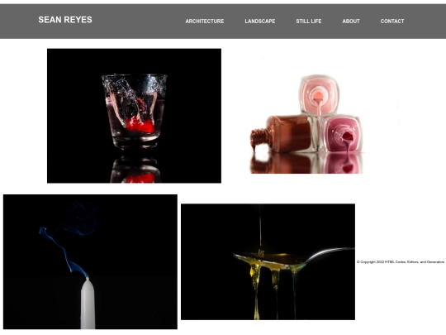This screenshot has width=446, height=335.
Task: Click the dark pink nail polish bottle
Action: tap(343, 135)
